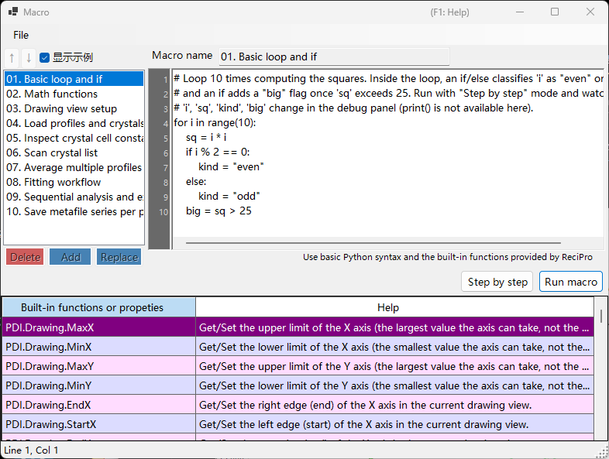Select macro 07. Average multiple profiles

[74, 168]
